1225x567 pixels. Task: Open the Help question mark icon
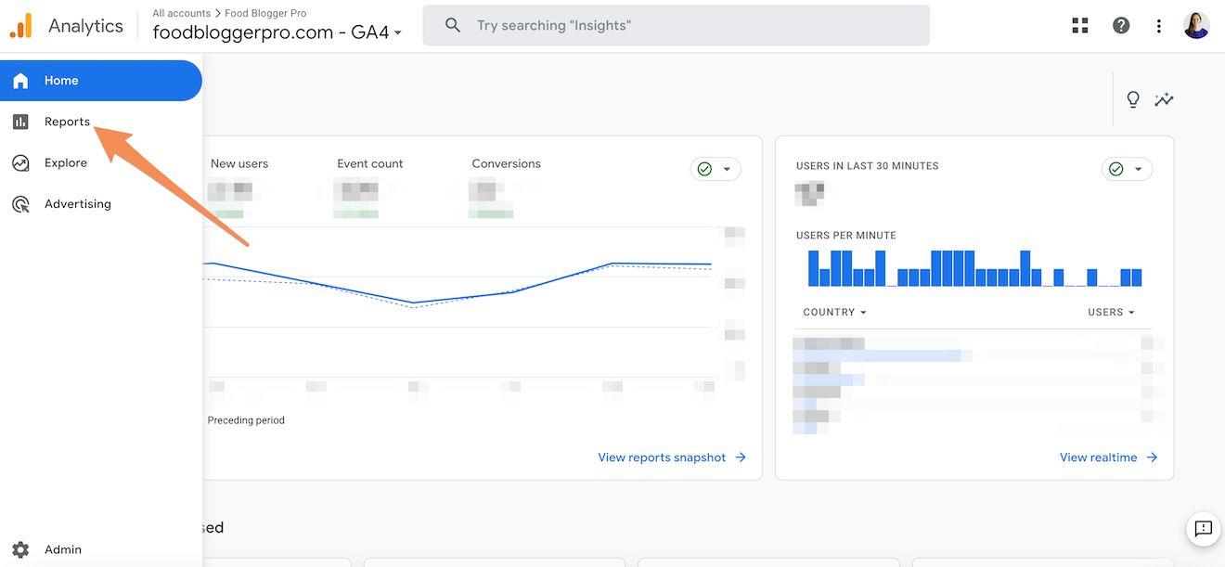(1121, 25)
